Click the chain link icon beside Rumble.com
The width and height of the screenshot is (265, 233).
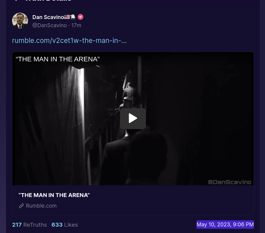coord(21,206)
